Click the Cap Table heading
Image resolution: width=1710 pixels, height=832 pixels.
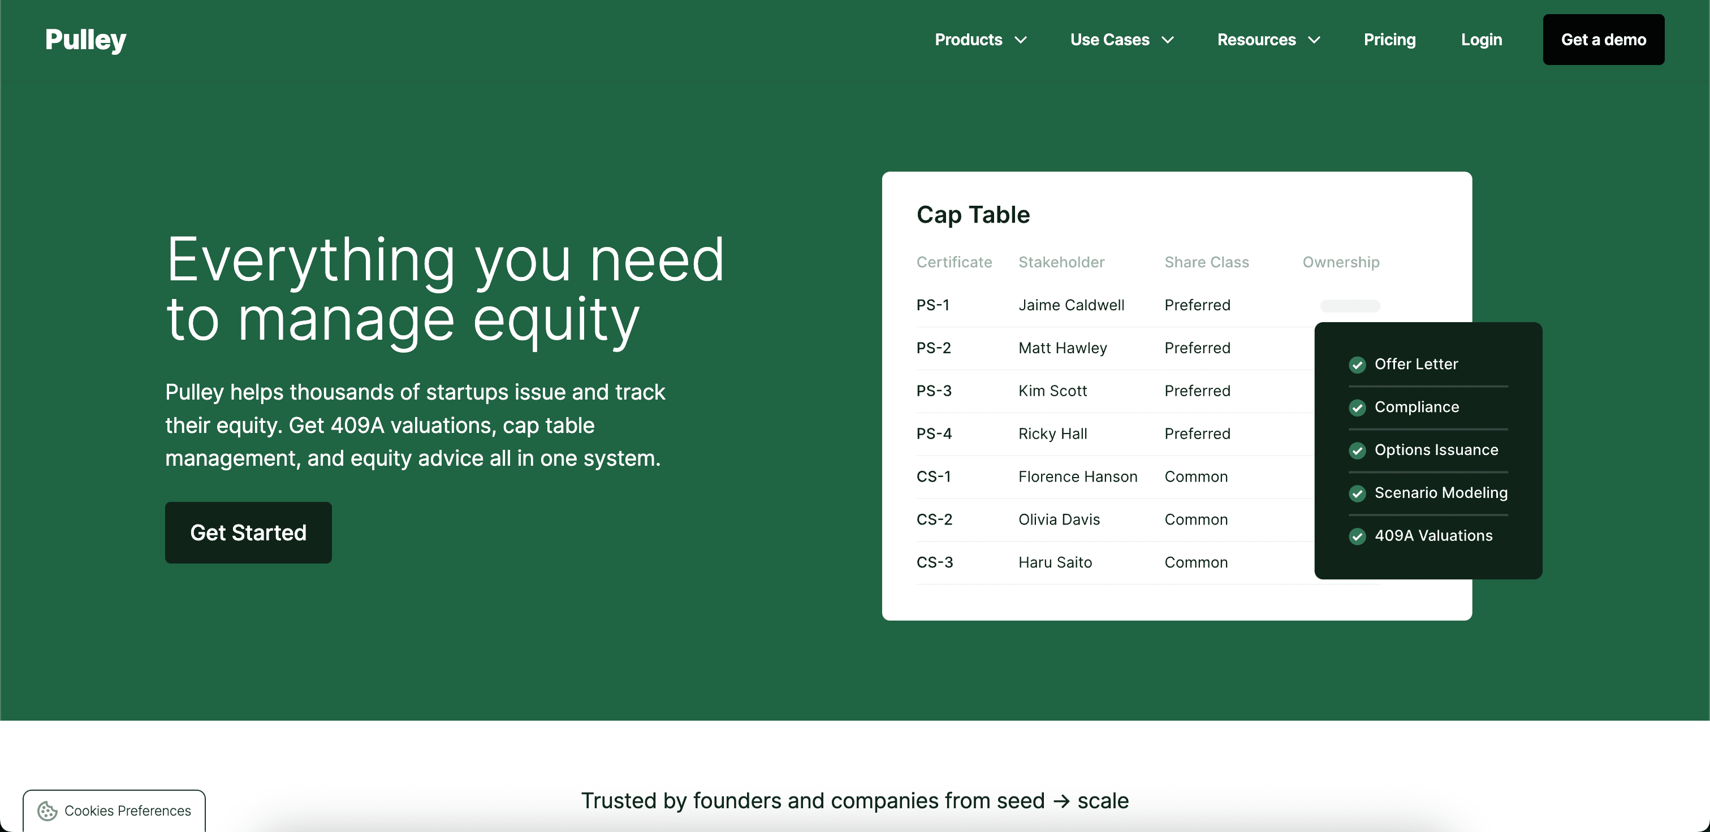tap(973, 215)
